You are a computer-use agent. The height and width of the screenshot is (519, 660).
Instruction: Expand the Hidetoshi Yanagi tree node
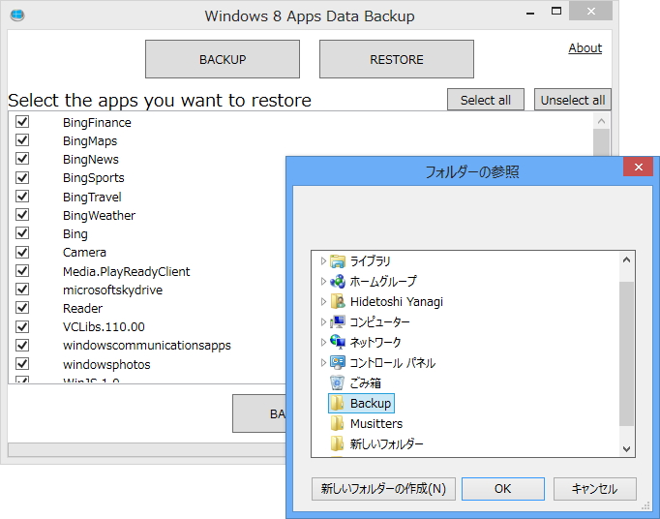pyautogui.click(x=323, y=302)
